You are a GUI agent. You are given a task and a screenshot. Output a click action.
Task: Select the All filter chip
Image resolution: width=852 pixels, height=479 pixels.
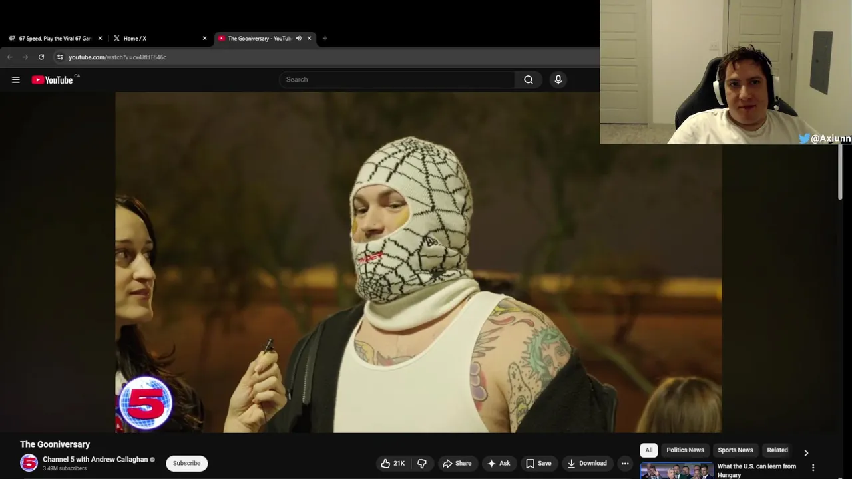point(649,450)
